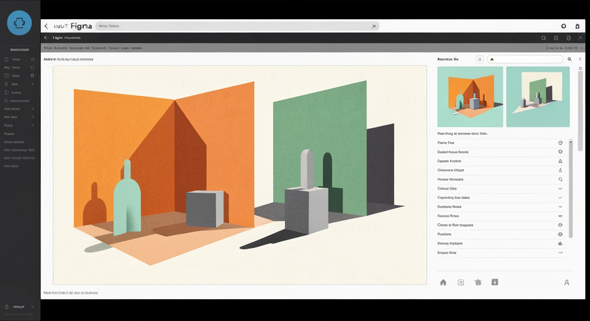Expand the eighth sidebar row chevron
This screenshot has width=590, height=321.
(33, 117)
